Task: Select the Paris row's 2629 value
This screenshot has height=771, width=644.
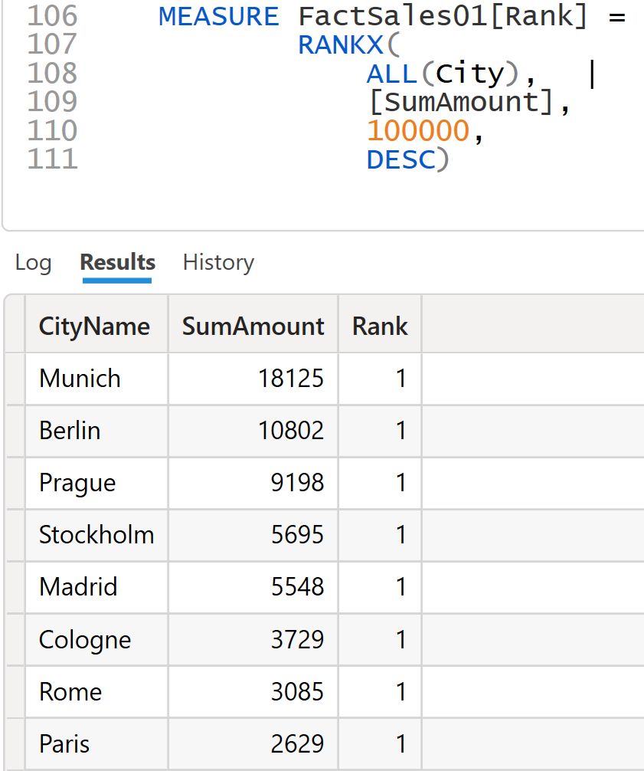Action: (297, 744)
